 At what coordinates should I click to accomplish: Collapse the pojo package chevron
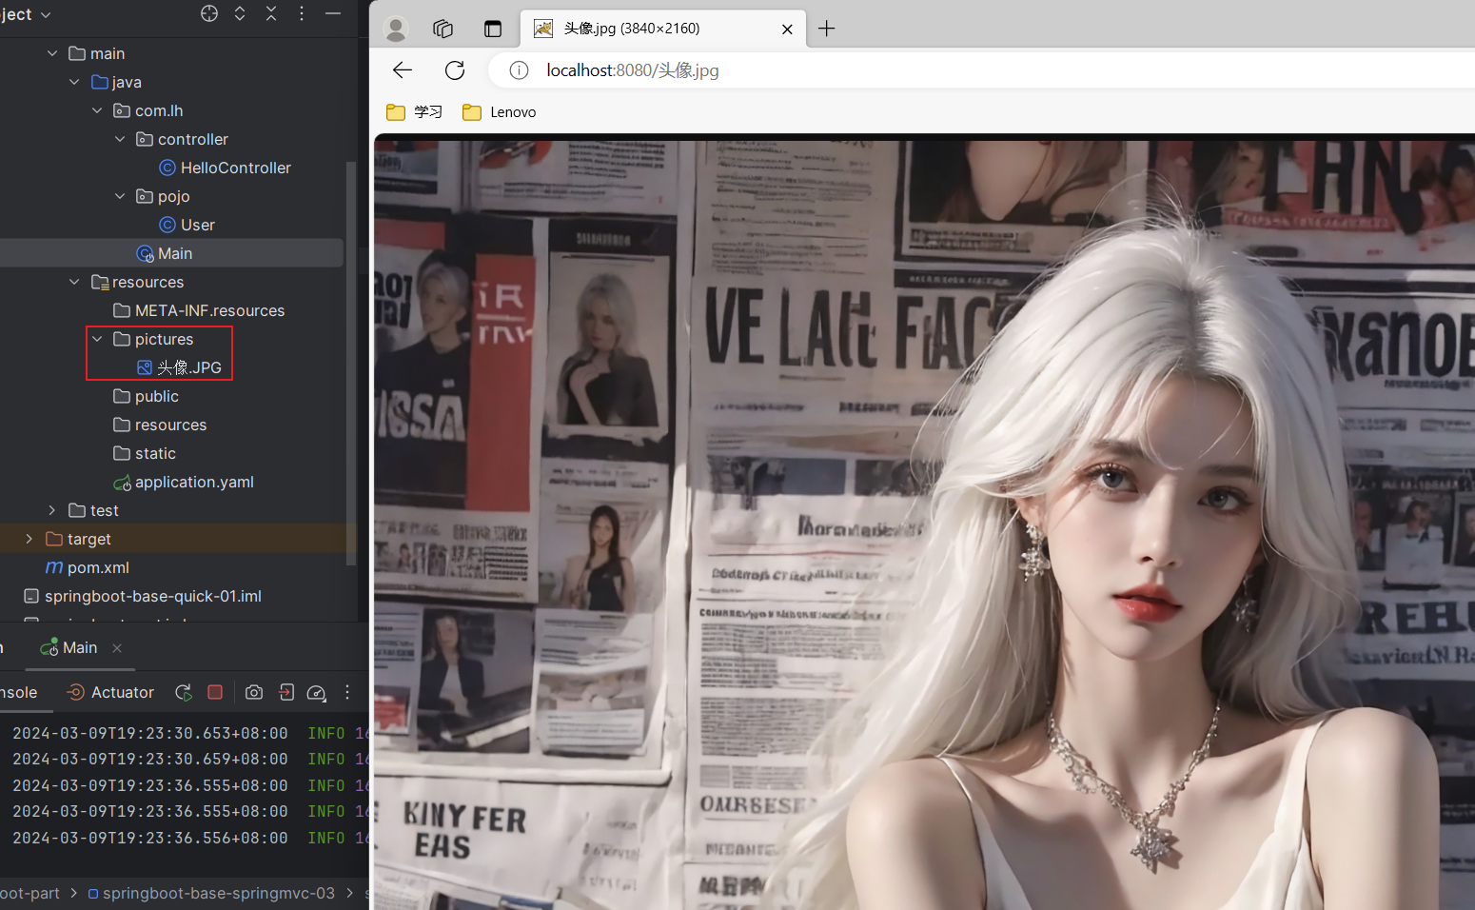120,196
